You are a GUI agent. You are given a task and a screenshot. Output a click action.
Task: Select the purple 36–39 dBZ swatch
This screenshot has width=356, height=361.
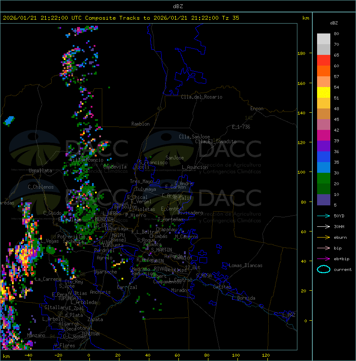pos(323,146)
